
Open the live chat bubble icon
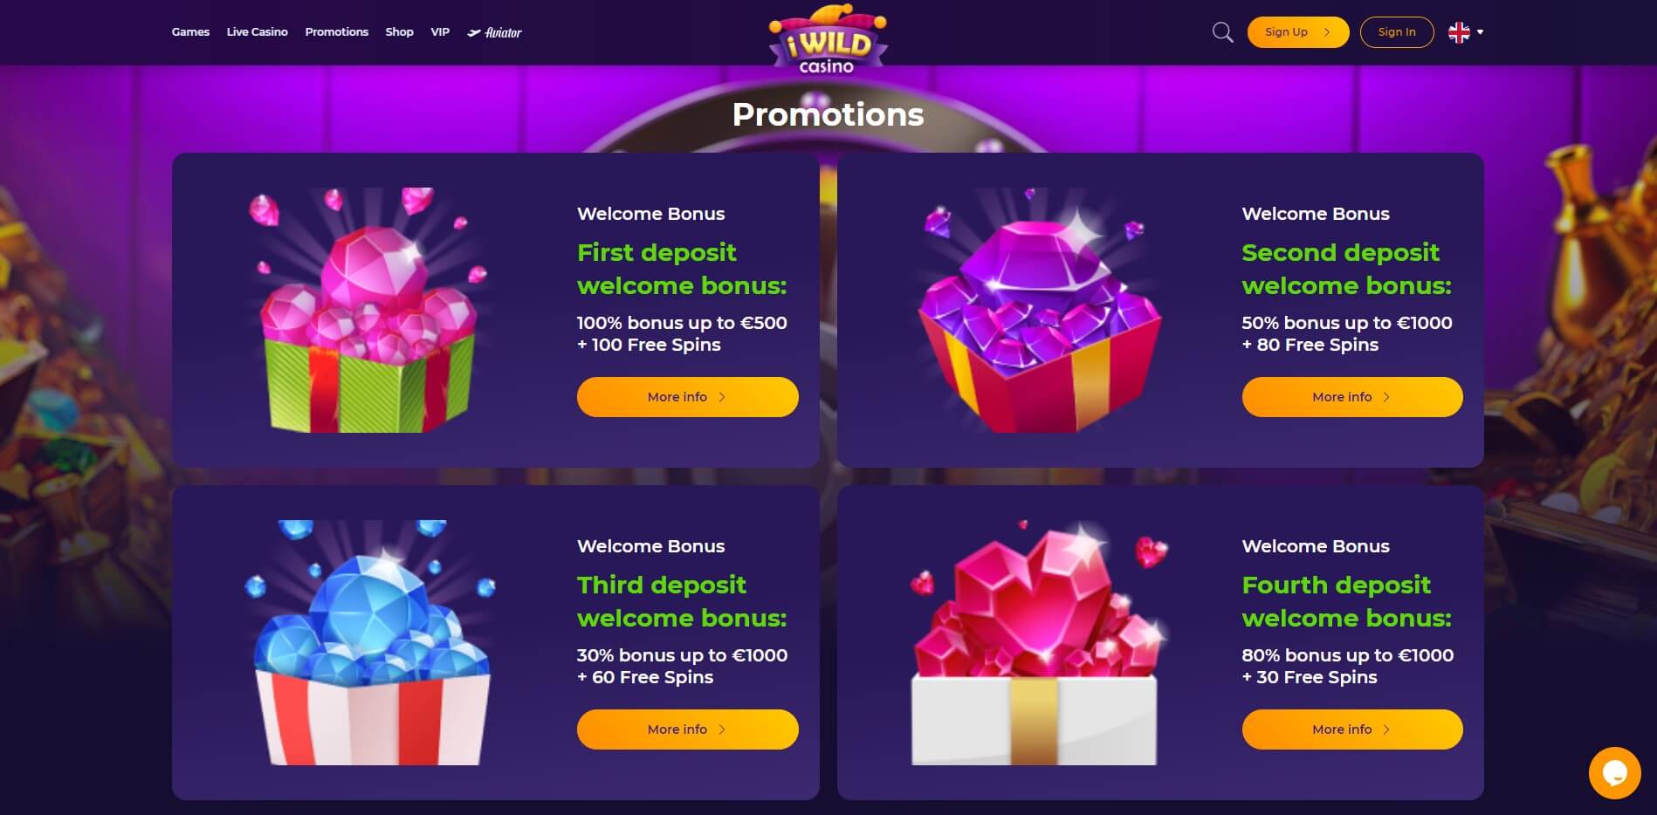pos(1614,772)
